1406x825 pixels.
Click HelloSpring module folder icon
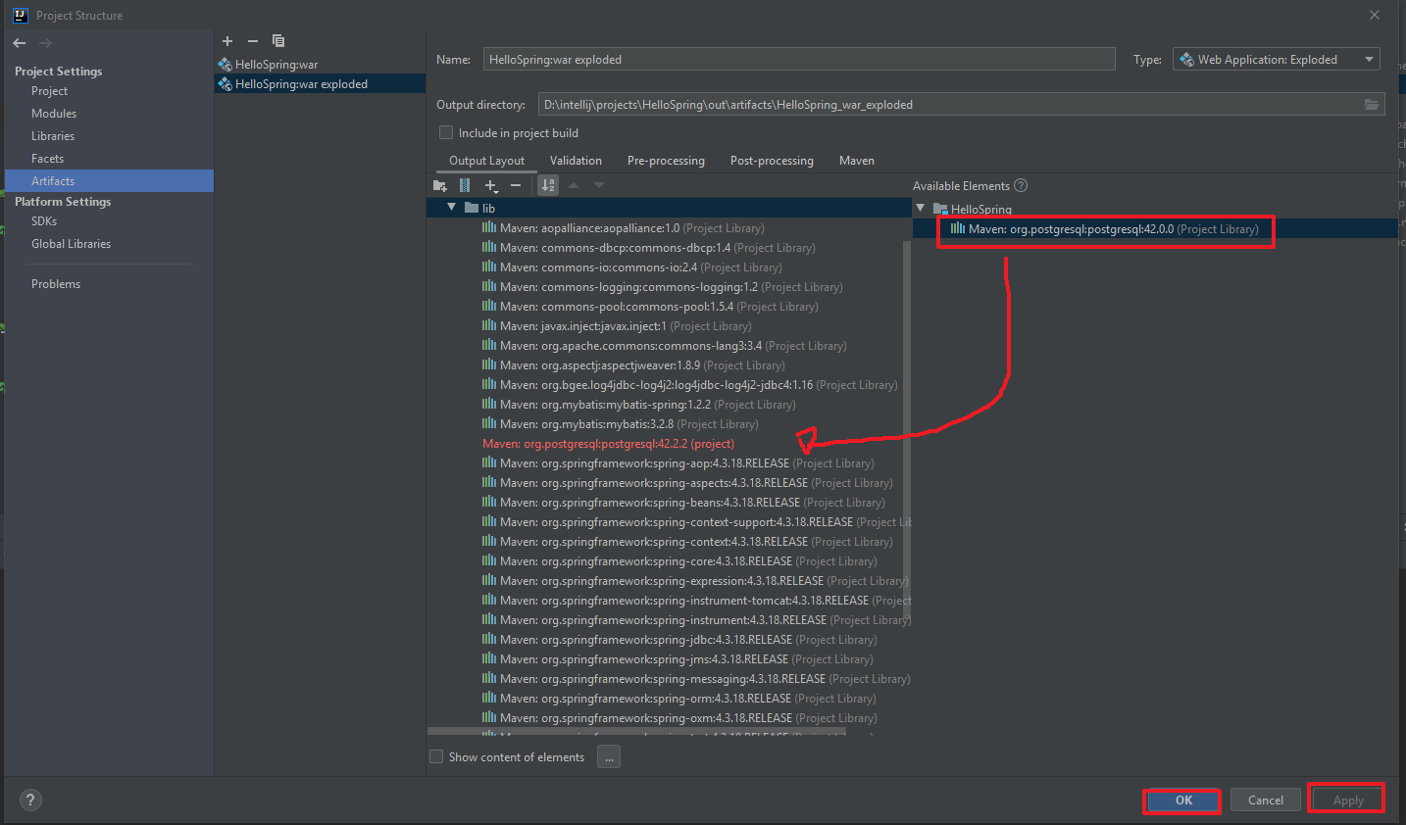tap(940, 209)
